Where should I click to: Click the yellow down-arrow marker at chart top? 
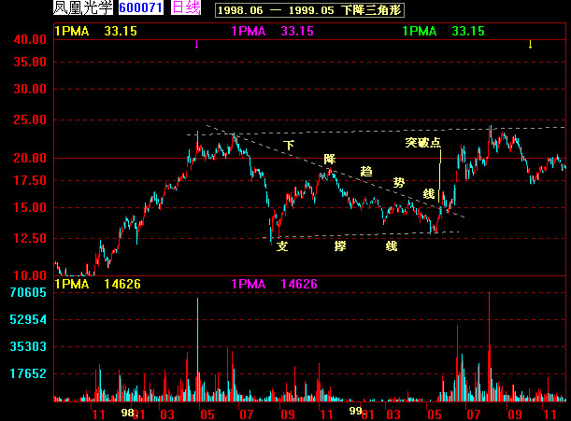tap(530, 45)
